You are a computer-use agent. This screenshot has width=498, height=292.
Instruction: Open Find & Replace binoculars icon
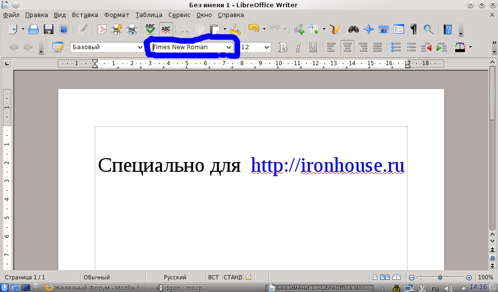point(353,29)
